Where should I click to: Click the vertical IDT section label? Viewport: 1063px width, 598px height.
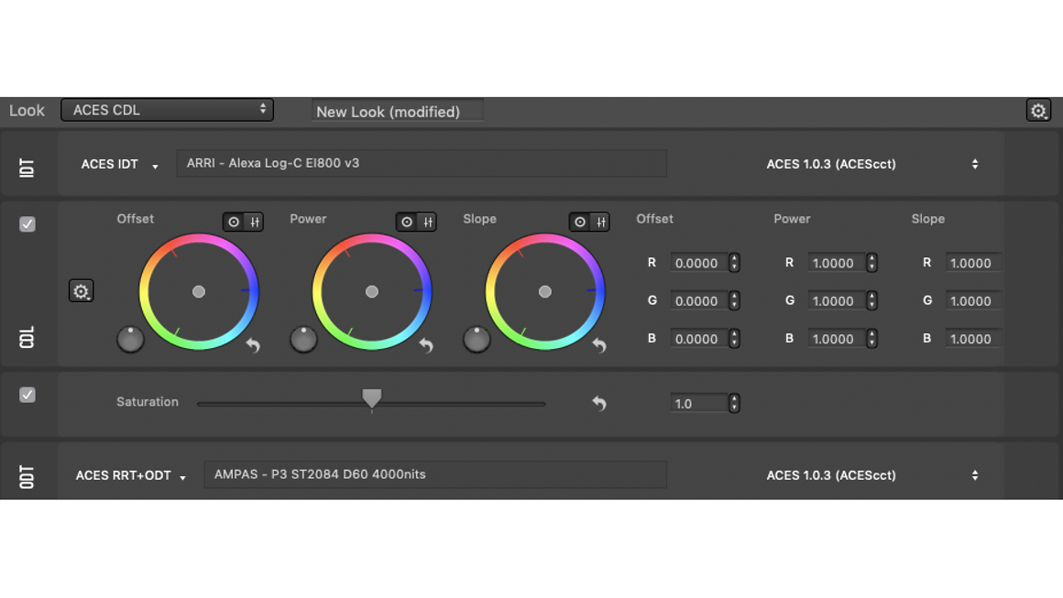point(27,168)
